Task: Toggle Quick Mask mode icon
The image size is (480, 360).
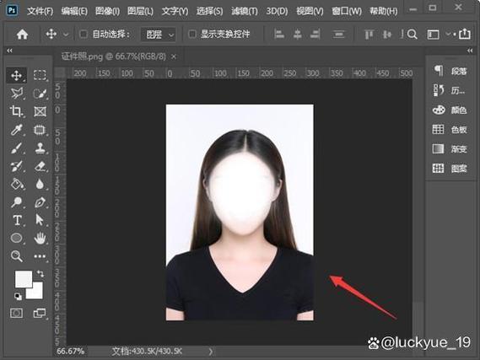Action: tap(16, 313)
